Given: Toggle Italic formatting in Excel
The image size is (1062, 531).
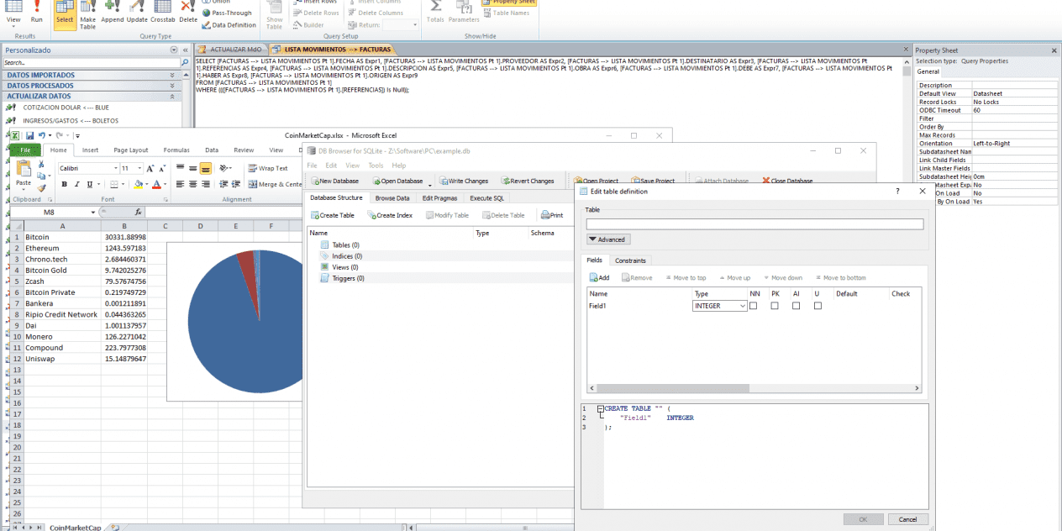Looking at the screenshot, I should [x=76, y=184].
